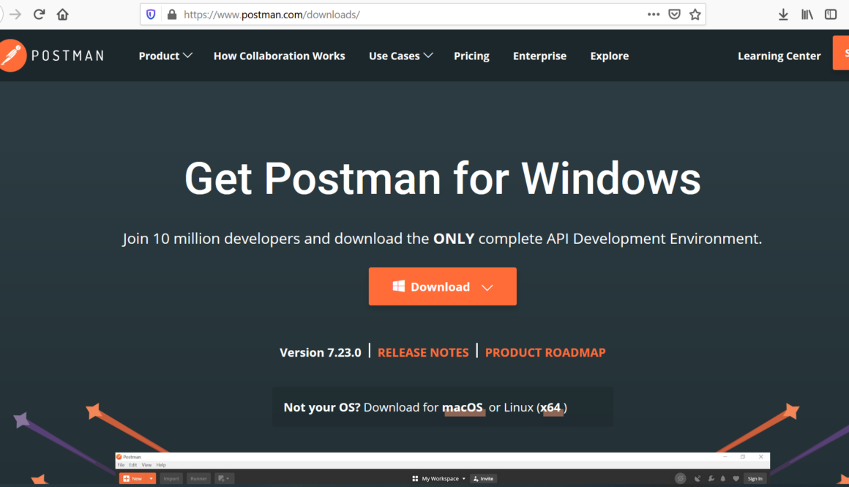Image resolution: width=849 pixels, height=487 pixels.
Task: Click Import in the Postman preview
Action: click(x=171, y=478)
